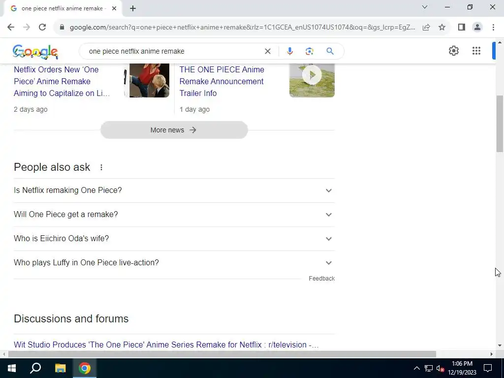Click the scroll down arrow
This screenshot has height=378, width=504.
click(x=500, y=346)
